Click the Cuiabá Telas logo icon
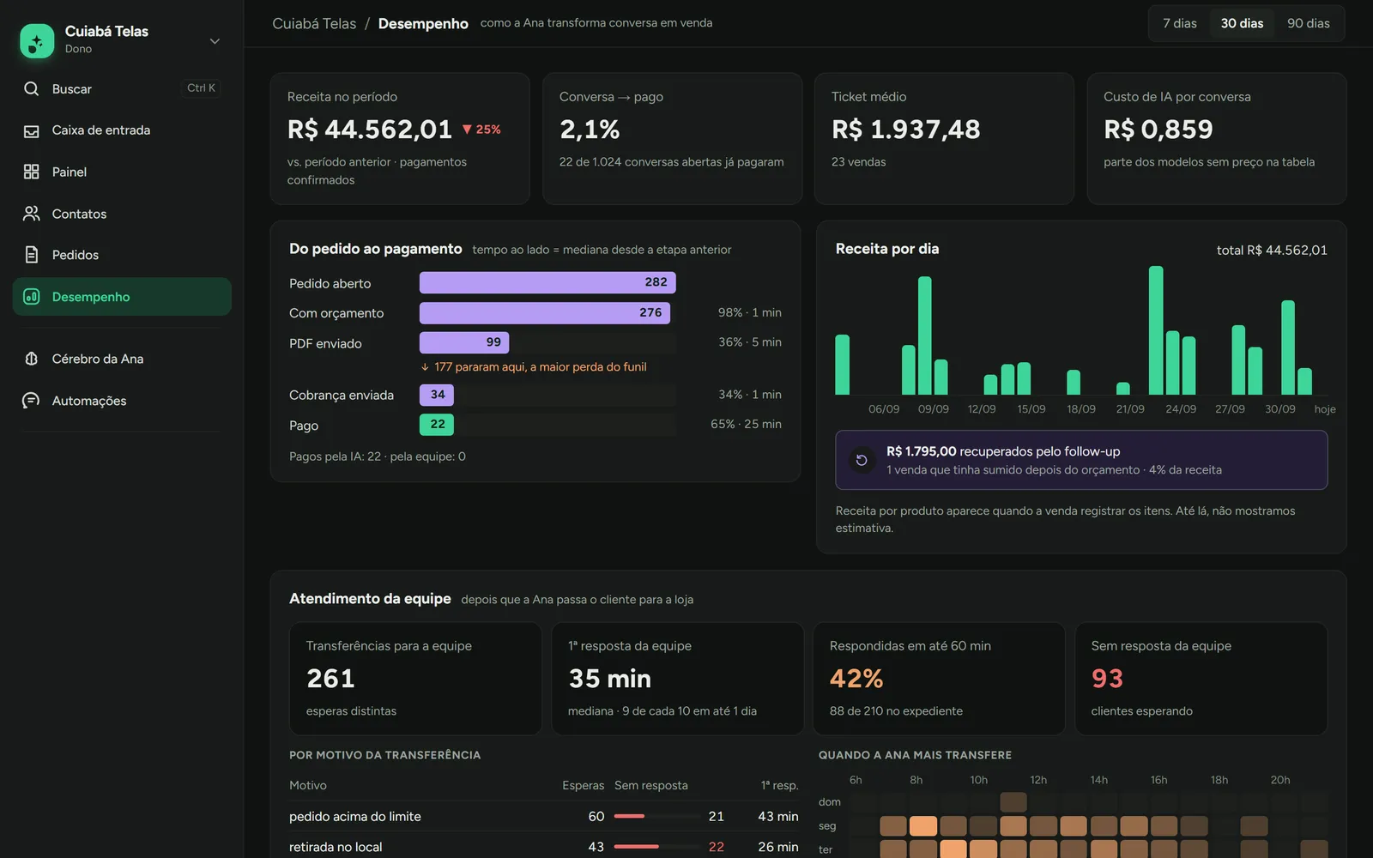 coord(37,40)
